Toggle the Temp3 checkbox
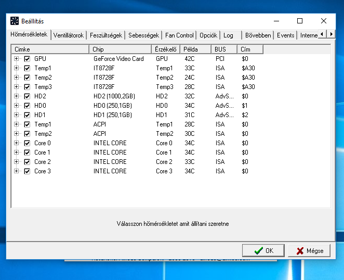344x280 pixels. point(27,87)
